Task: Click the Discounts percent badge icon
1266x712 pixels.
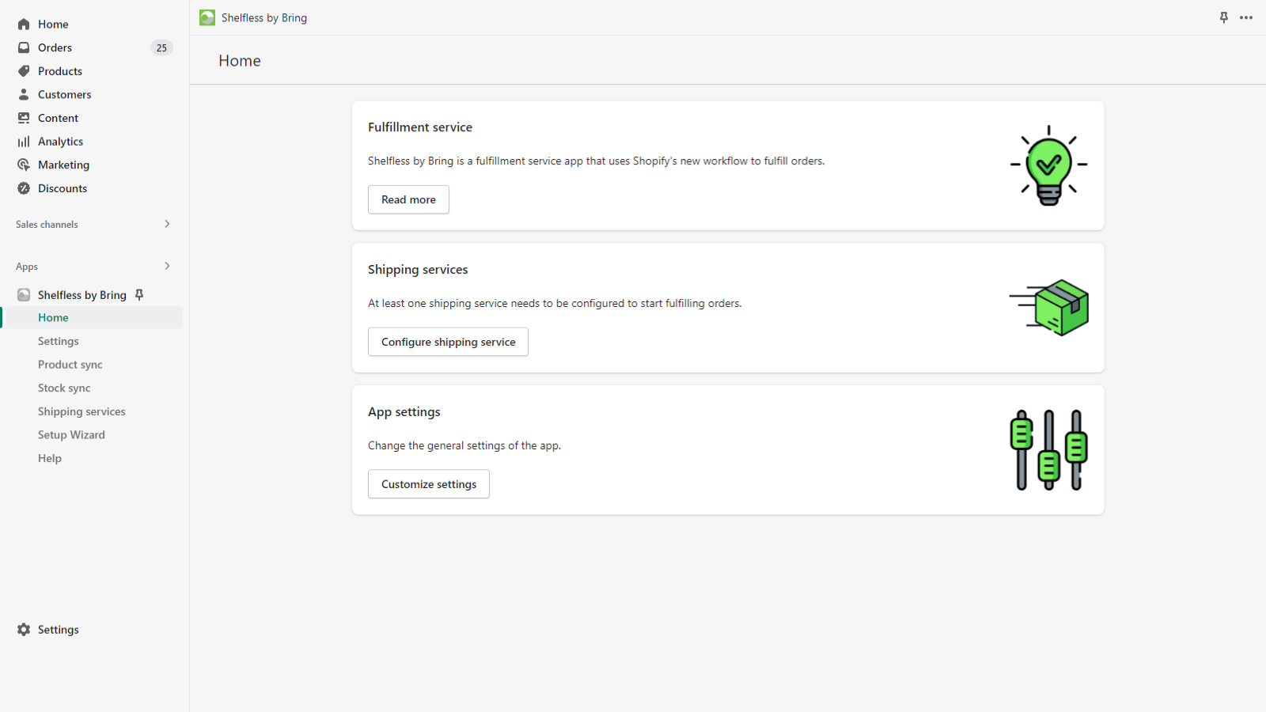Action: click(x=24, y=188)
